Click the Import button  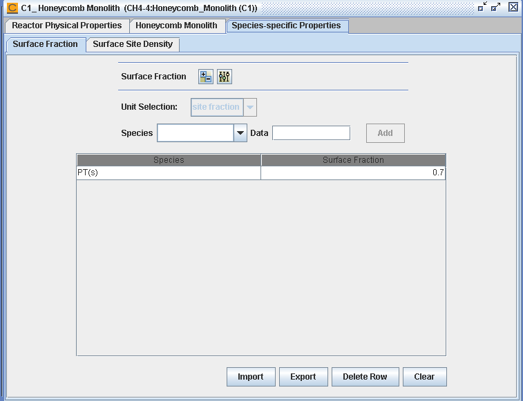point(251,377)
